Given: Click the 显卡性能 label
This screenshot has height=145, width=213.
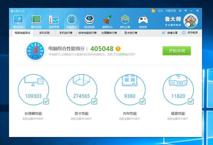Looking at the screenshot, I should point(82,113).
